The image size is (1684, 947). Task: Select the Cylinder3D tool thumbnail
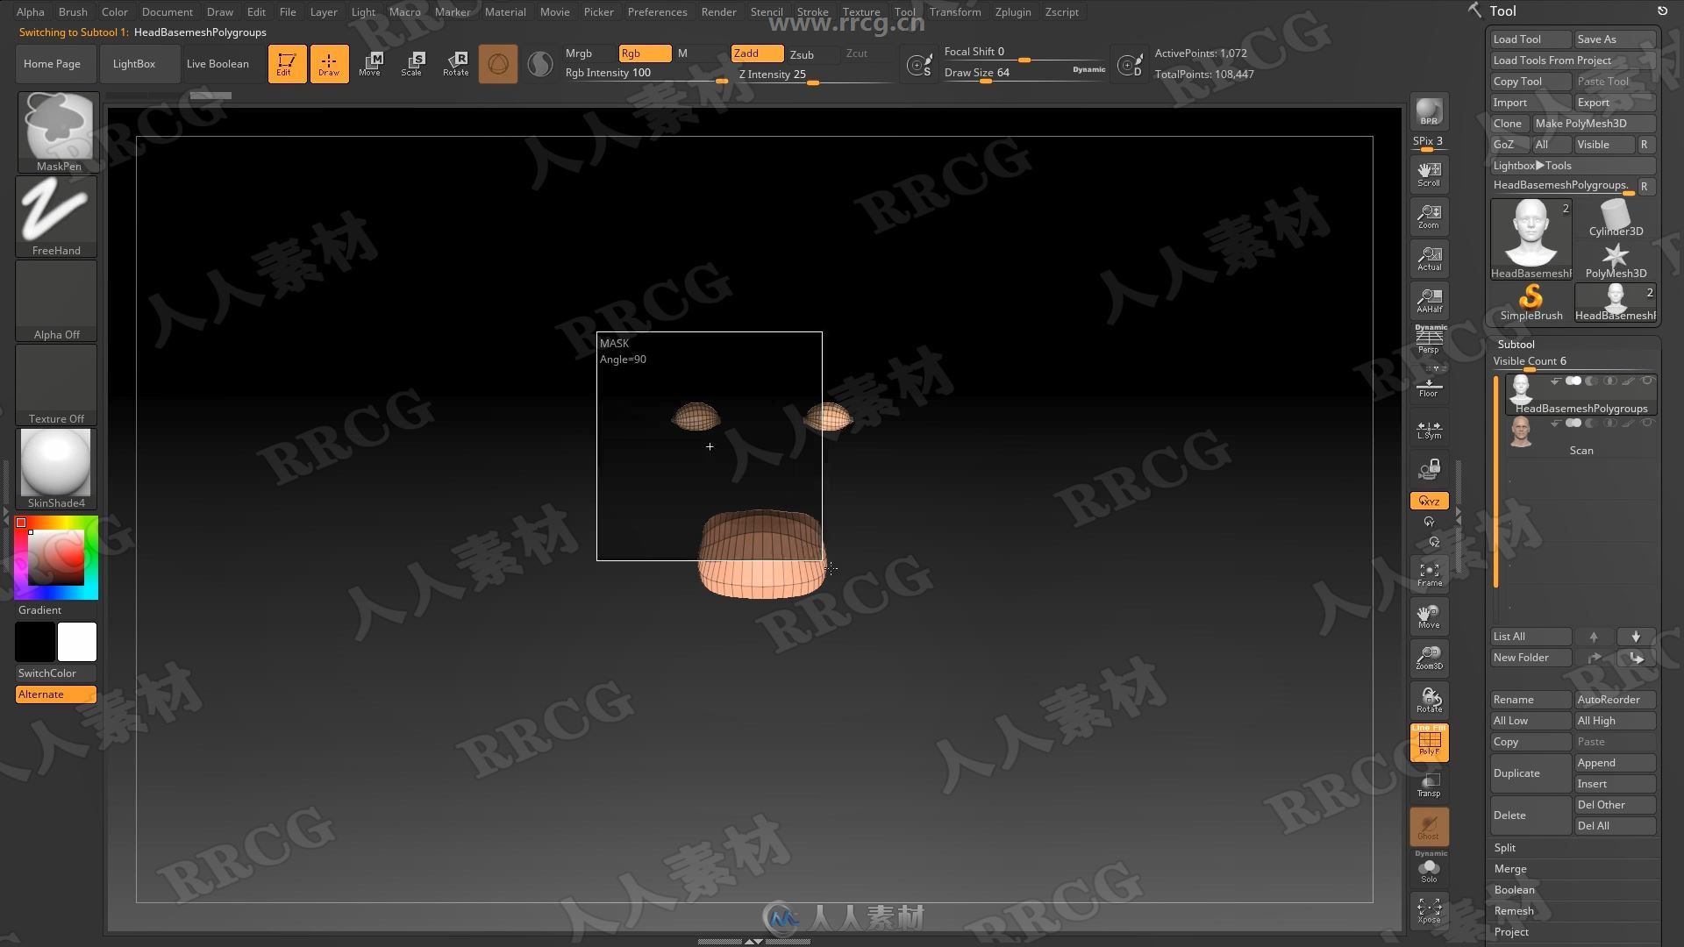1616,218
